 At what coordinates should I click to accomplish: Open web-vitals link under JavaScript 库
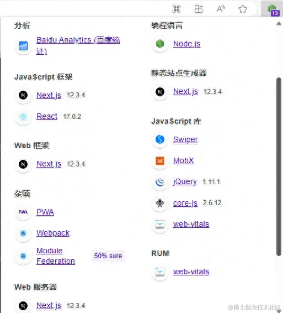[191, 224]
